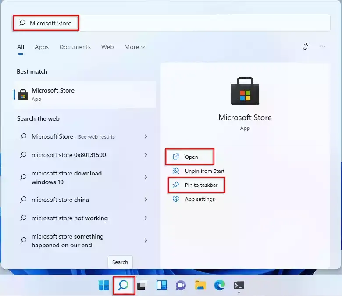The width and height of the screenshot is (342, 296).
Task: Click the Search icon on taskbar
Action: pyautogui.click(x=124, y=285)
